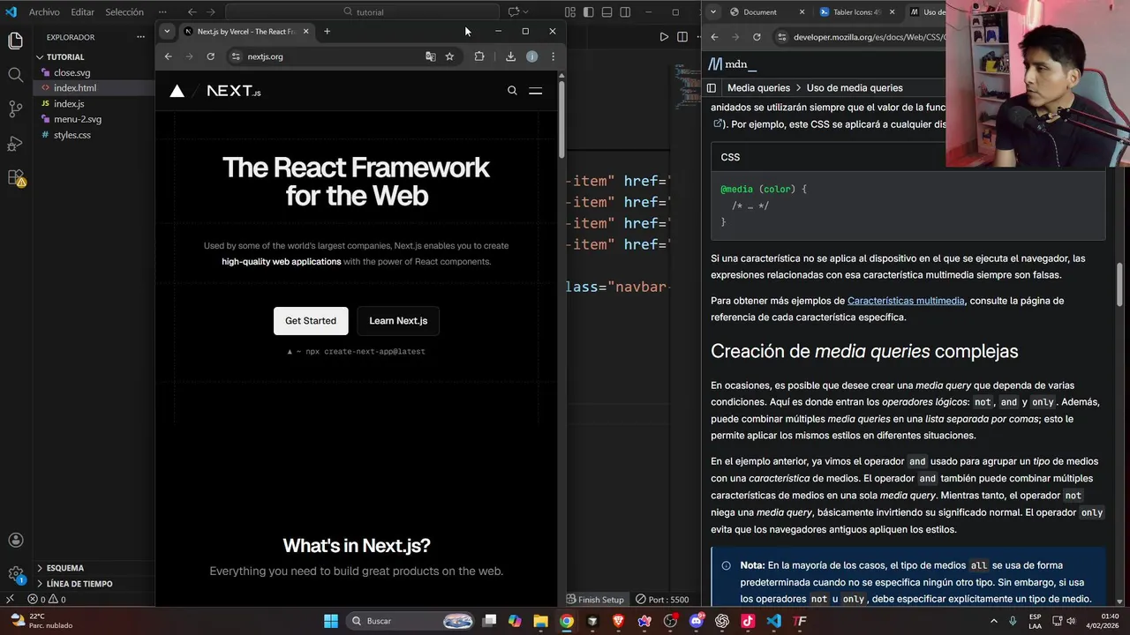Screen dimensions: 1130x635
Task: Click the VS Code run file play icon
Action: 664,37
